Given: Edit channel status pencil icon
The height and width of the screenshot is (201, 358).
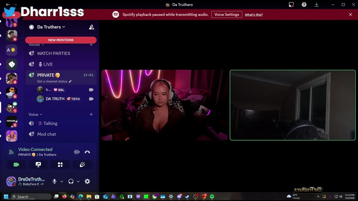Looking at the screenshot, I should [x=70, y=82].
